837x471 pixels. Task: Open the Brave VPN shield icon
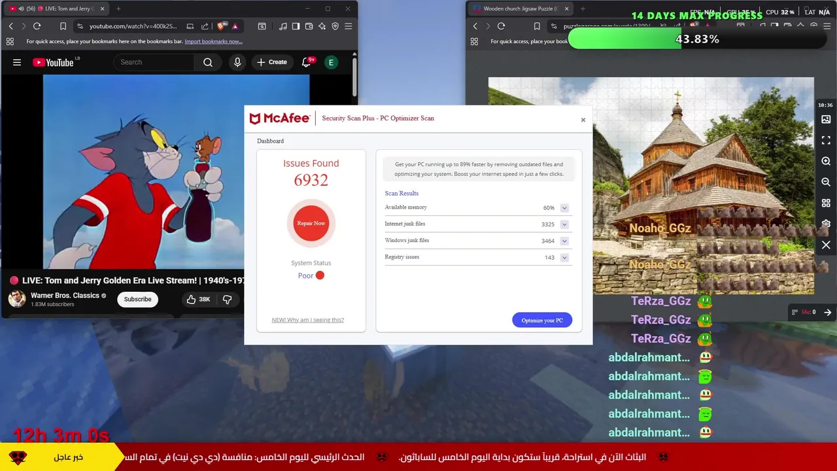[335, 26]
